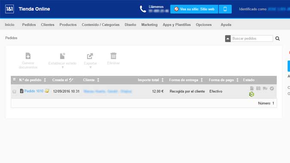Click delivery truck status icon
This screenshot has height=163, width=290.
265,88
